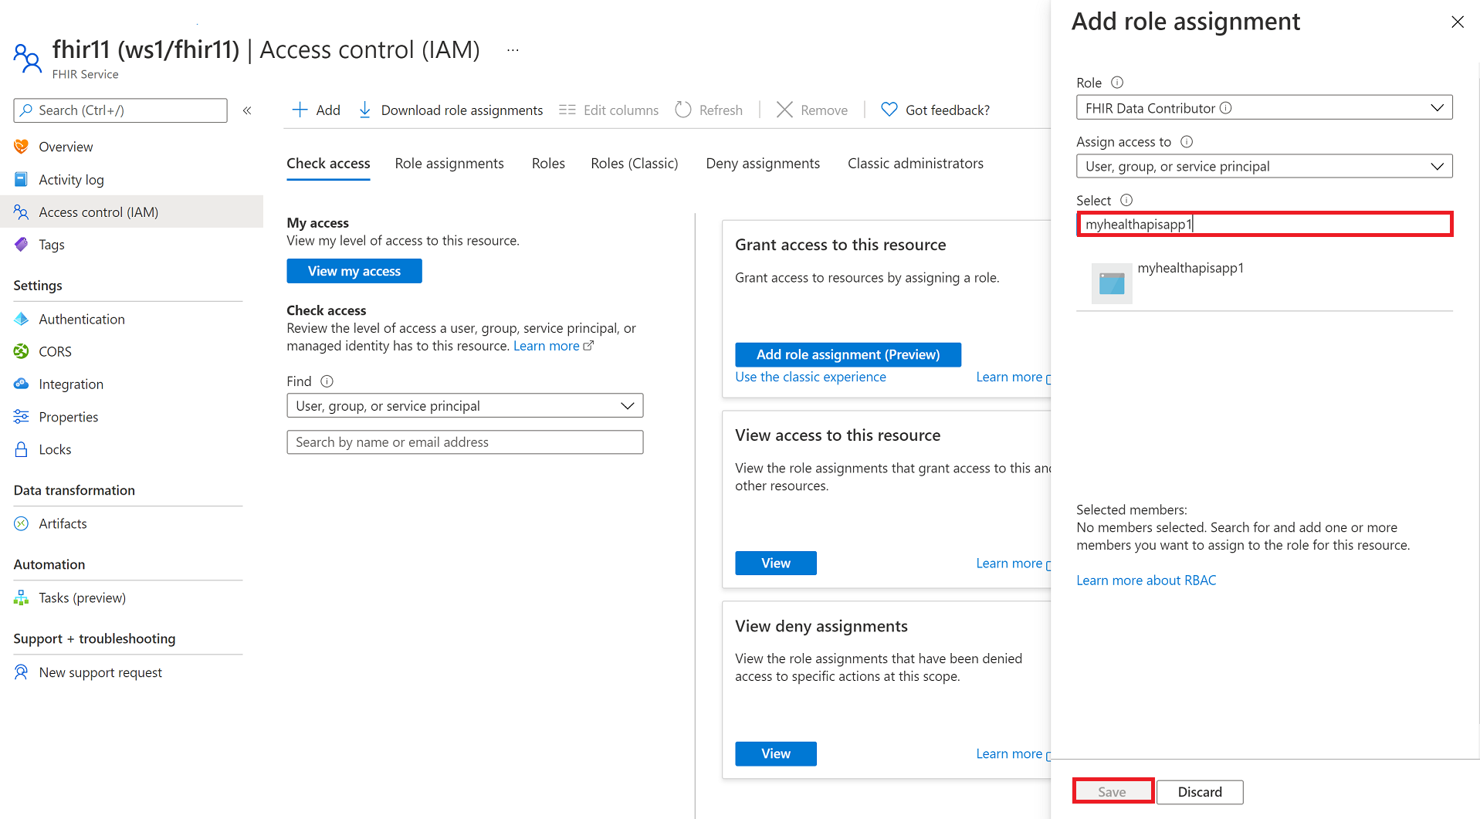Close the Add role assignment panel
Screen dimensions: 1480x819
(x=1457, y=22)
